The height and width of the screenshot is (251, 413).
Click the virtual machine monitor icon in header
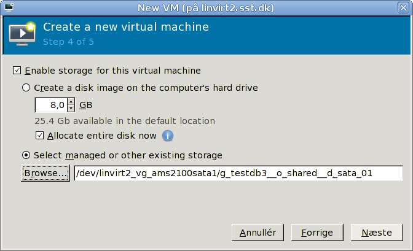22,34
